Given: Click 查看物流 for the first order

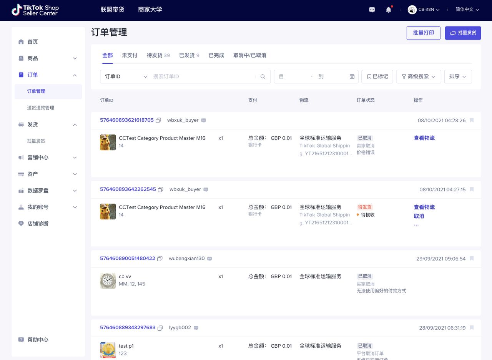Looking at the screenshot, I should point(424,138).
